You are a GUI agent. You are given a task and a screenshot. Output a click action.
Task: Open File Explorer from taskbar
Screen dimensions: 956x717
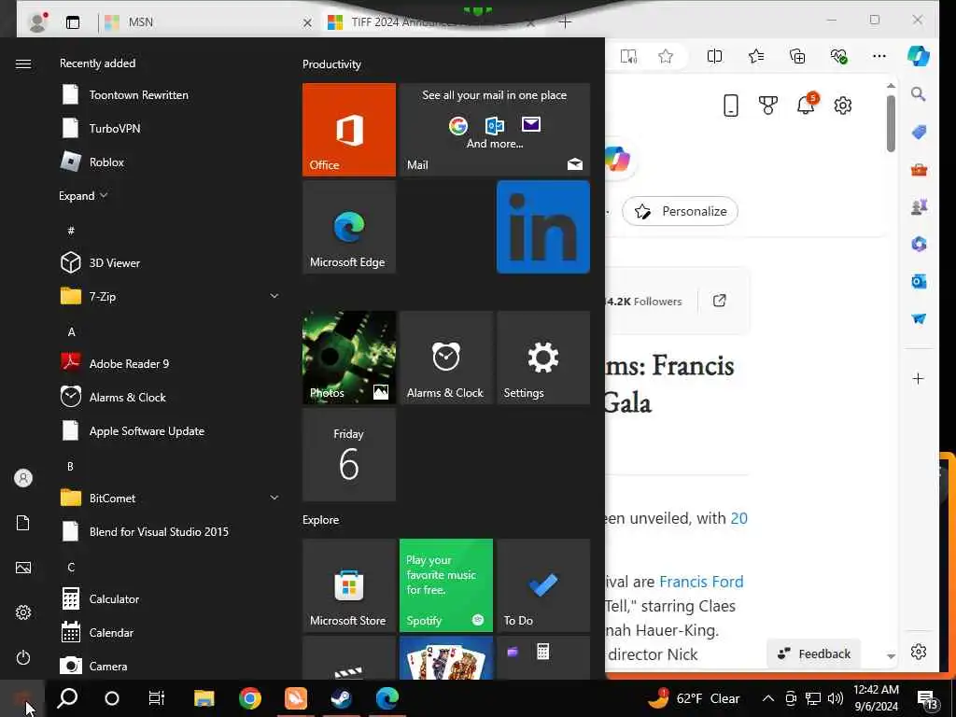click(x=204, y=698)
